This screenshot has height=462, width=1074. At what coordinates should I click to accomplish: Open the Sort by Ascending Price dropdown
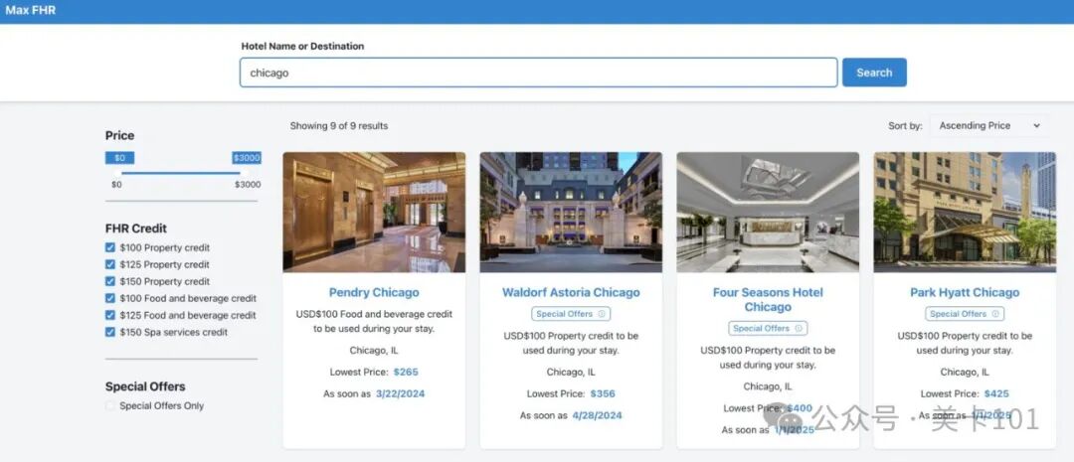click(x=988, y=126)
